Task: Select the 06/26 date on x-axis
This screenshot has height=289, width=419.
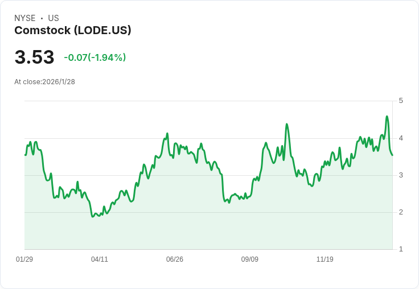Action: click(175, 259)
